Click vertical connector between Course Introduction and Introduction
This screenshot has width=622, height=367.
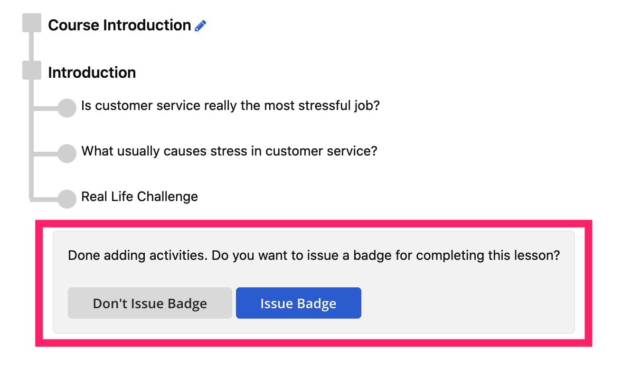tap(32, 46)
